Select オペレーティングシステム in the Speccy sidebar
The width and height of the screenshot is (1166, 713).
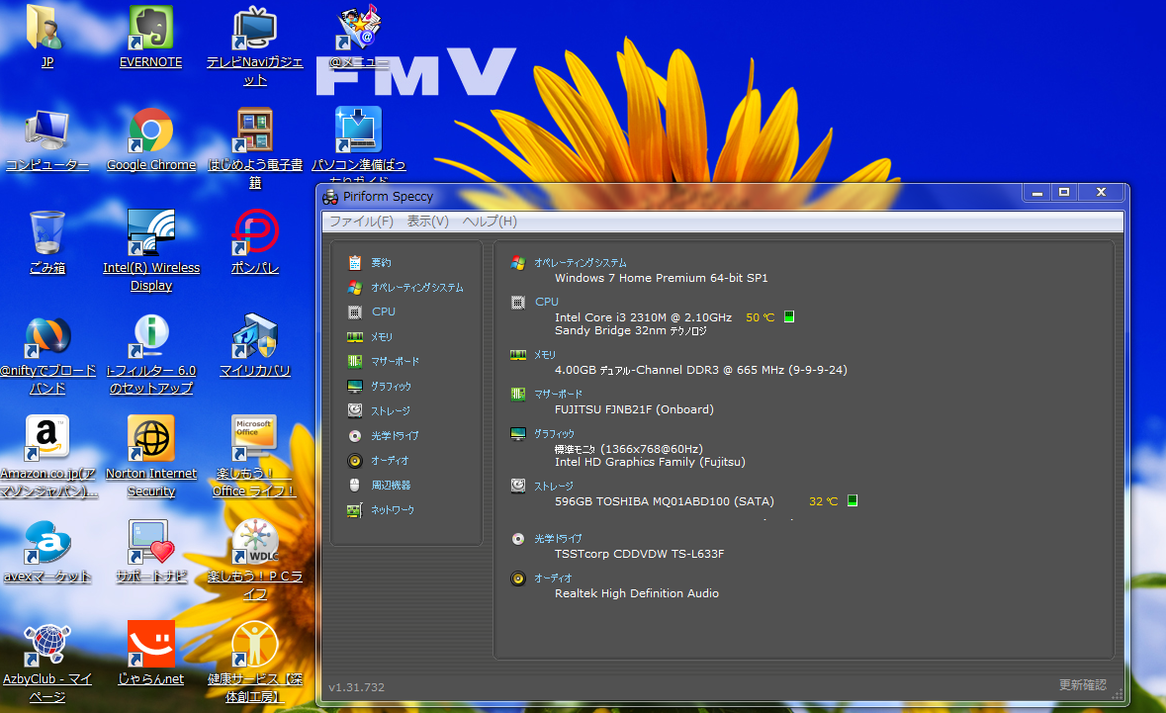[x=416, y=287]
